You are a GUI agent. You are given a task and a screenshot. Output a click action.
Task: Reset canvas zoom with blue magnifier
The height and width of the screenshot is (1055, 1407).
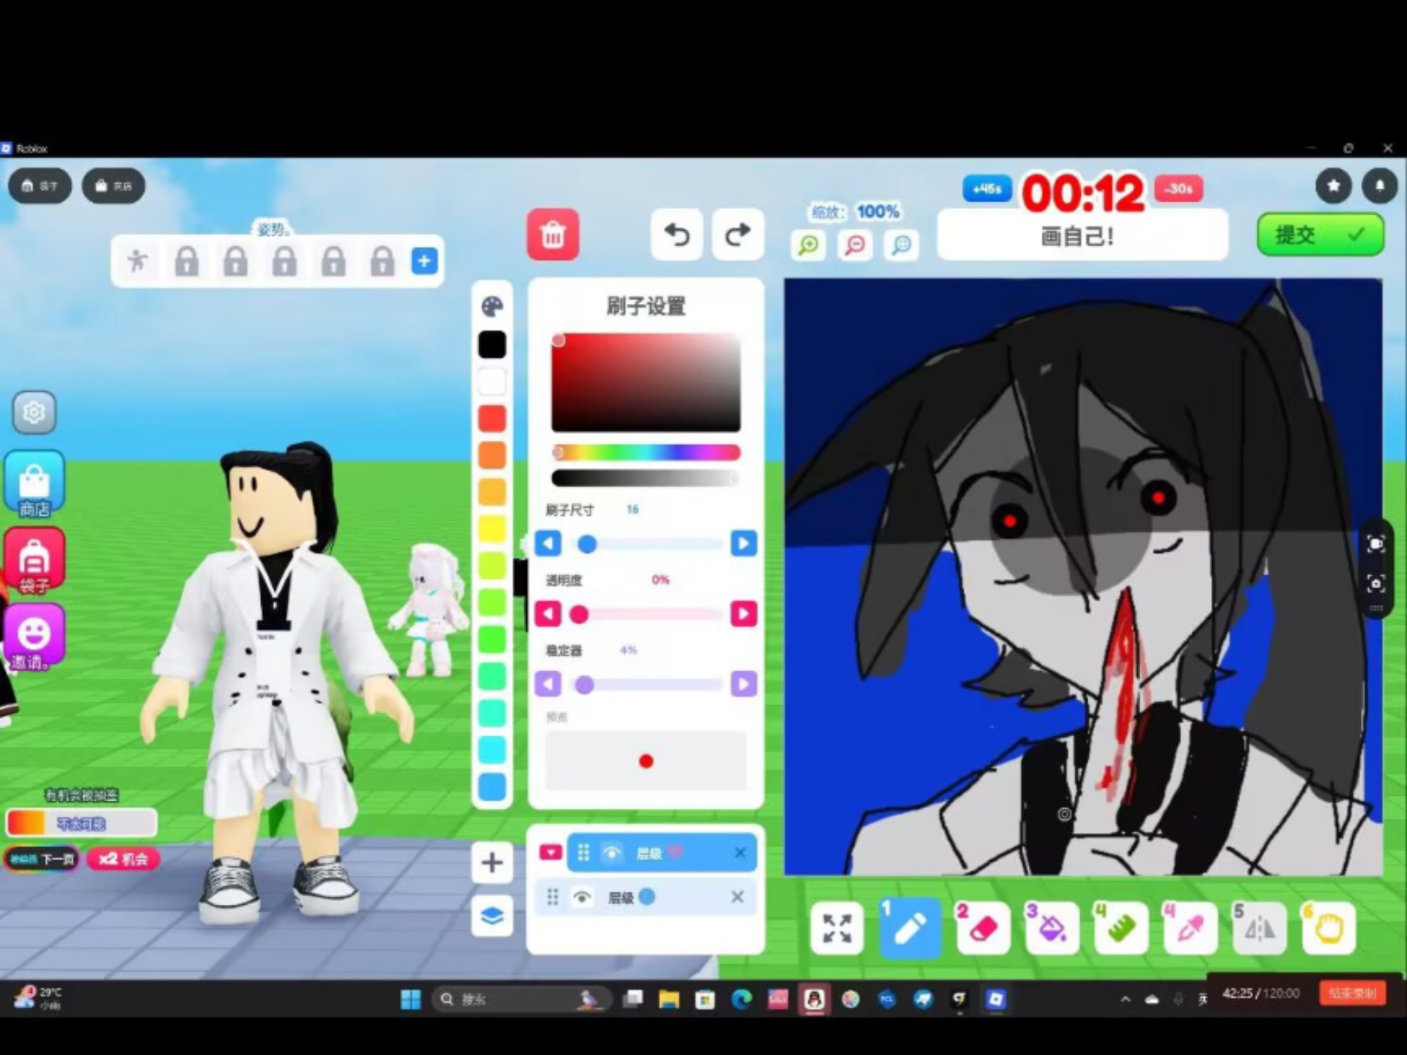pos(901,245)
